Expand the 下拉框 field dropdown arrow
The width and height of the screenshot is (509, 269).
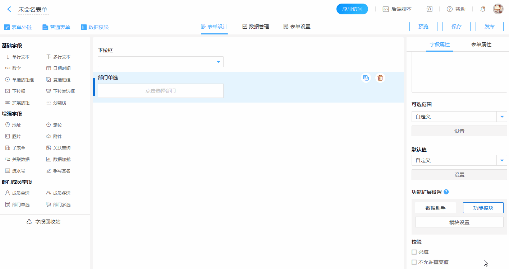tap(218, 62)
